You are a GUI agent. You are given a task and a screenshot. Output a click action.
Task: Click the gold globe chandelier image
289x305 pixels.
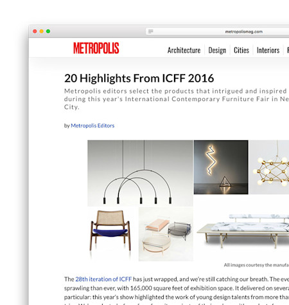click(269, 167)
